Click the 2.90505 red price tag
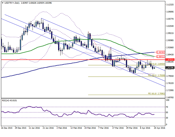The height and width of the screenshot is (137, 175). coord(161,53)
